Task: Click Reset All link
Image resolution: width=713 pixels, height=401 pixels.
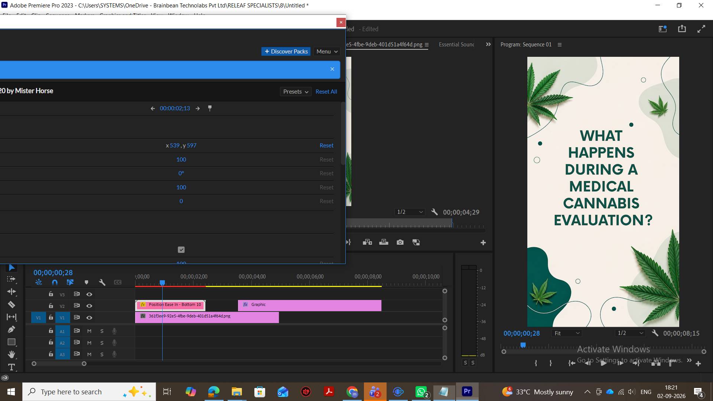Action: [326, 92]
